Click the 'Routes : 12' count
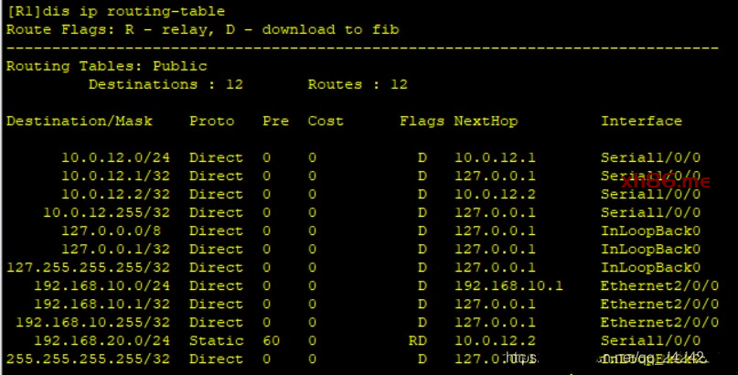 pyautogui.click(x=358, y=84)
